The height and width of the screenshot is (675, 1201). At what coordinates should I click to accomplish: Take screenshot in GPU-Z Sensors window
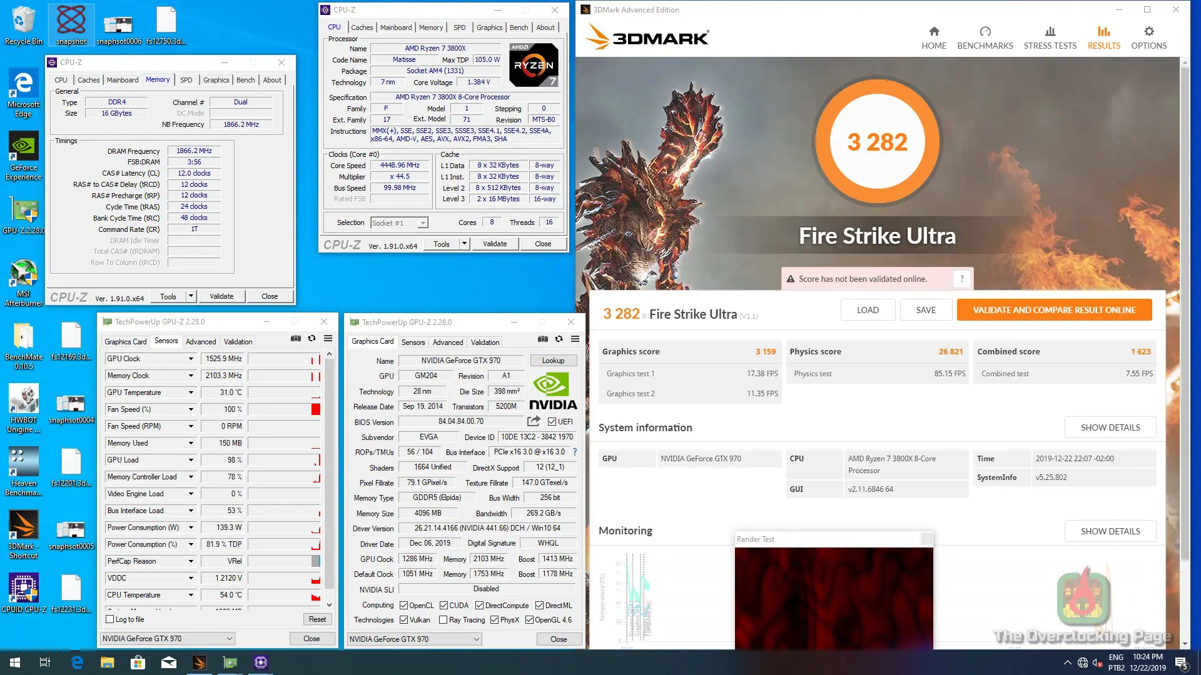click(x=296, y=339)
